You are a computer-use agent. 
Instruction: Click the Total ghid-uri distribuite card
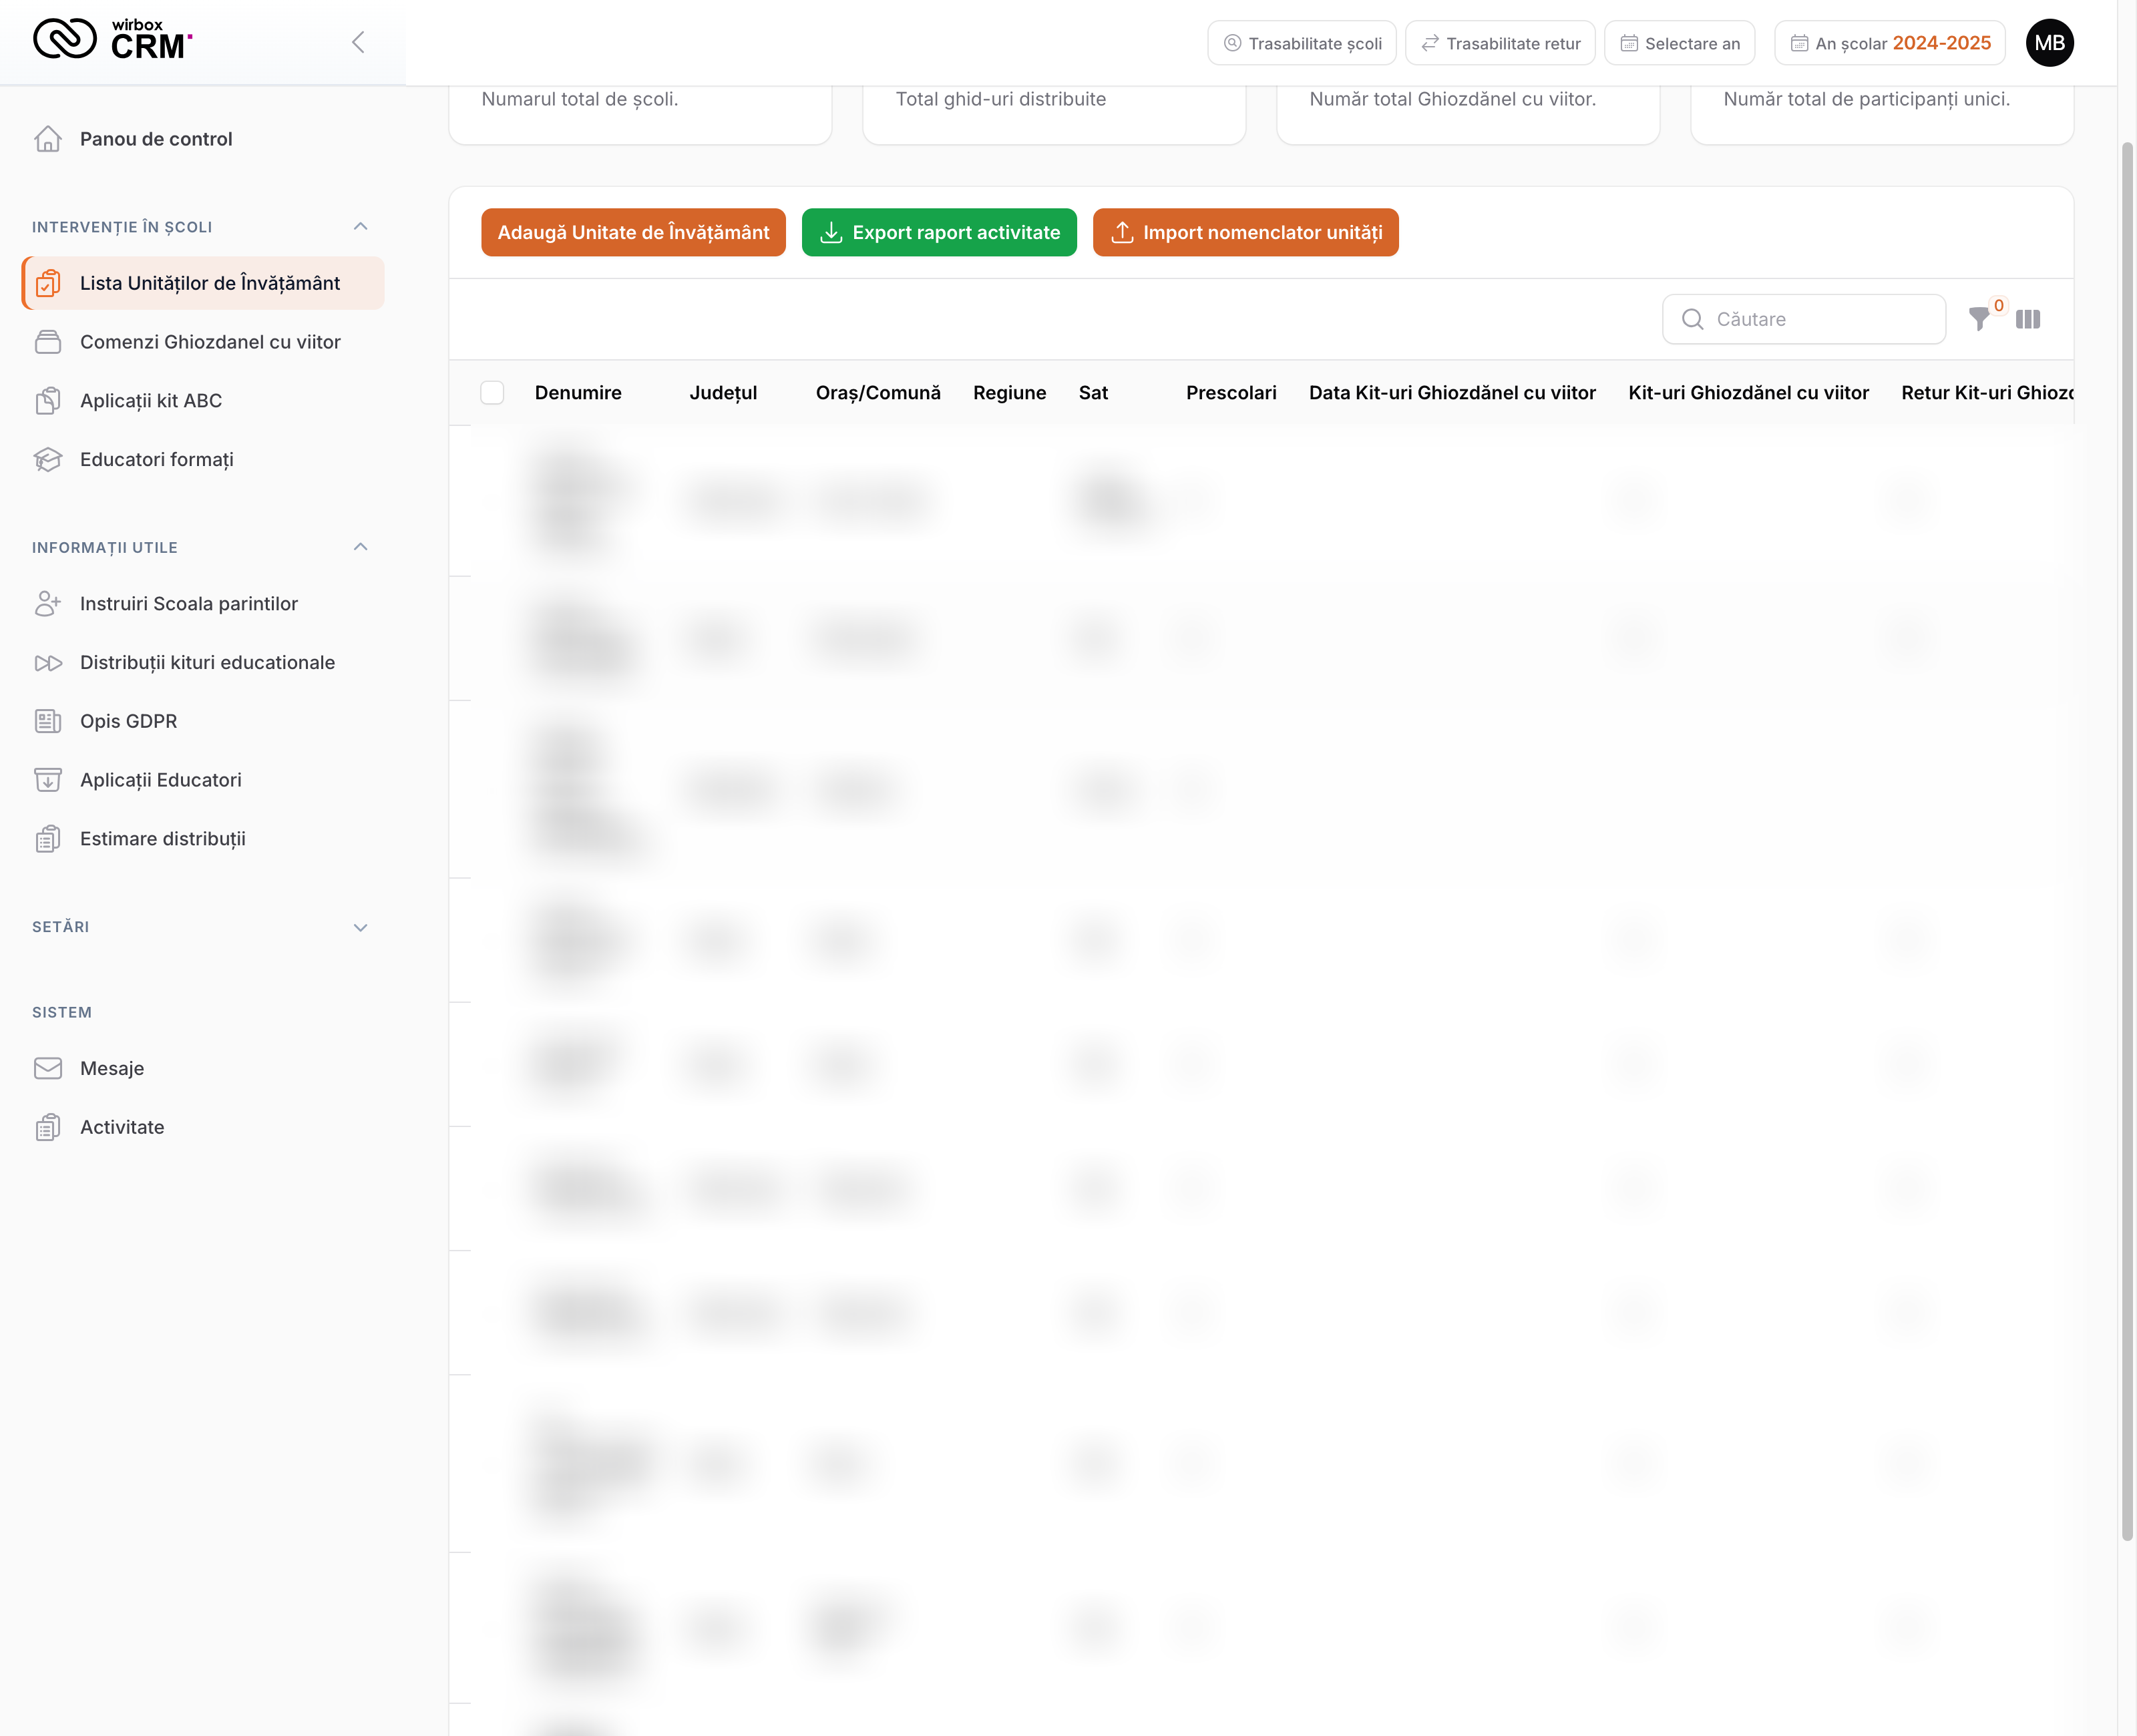pyautogui.click(x=1054, y=114)
